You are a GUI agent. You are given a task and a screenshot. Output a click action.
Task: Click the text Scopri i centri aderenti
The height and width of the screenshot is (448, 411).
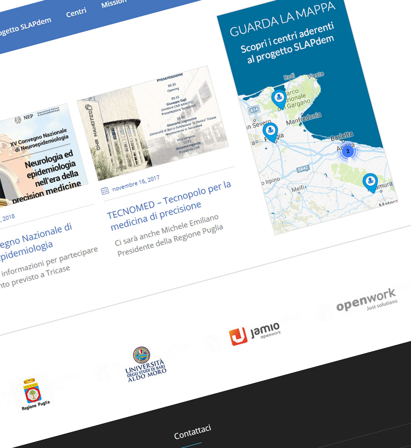click(x=287, y=38)
